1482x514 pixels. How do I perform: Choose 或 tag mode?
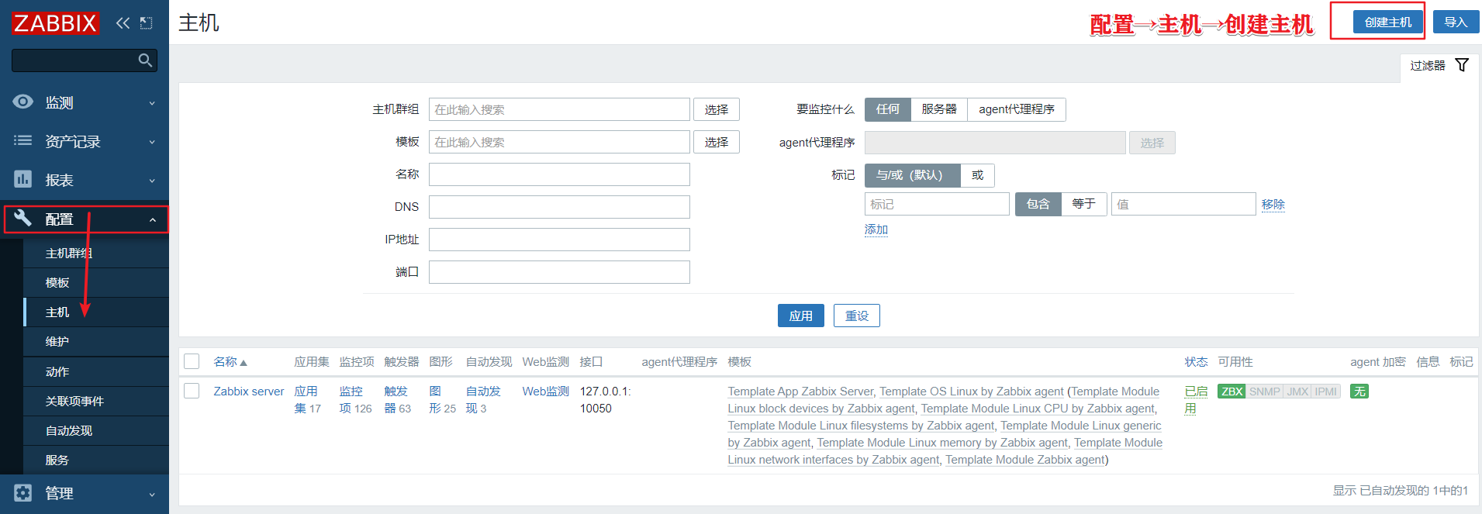978,175
